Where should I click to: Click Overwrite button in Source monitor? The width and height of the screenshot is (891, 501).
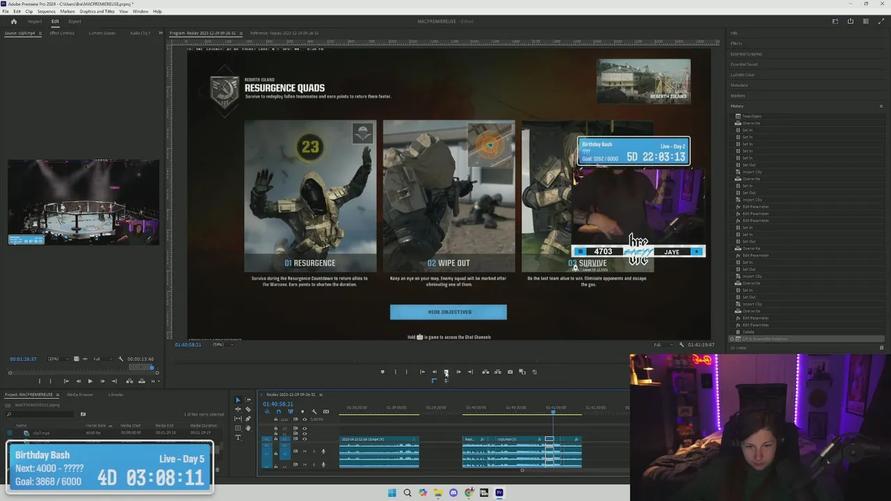[x=142, y=381]
